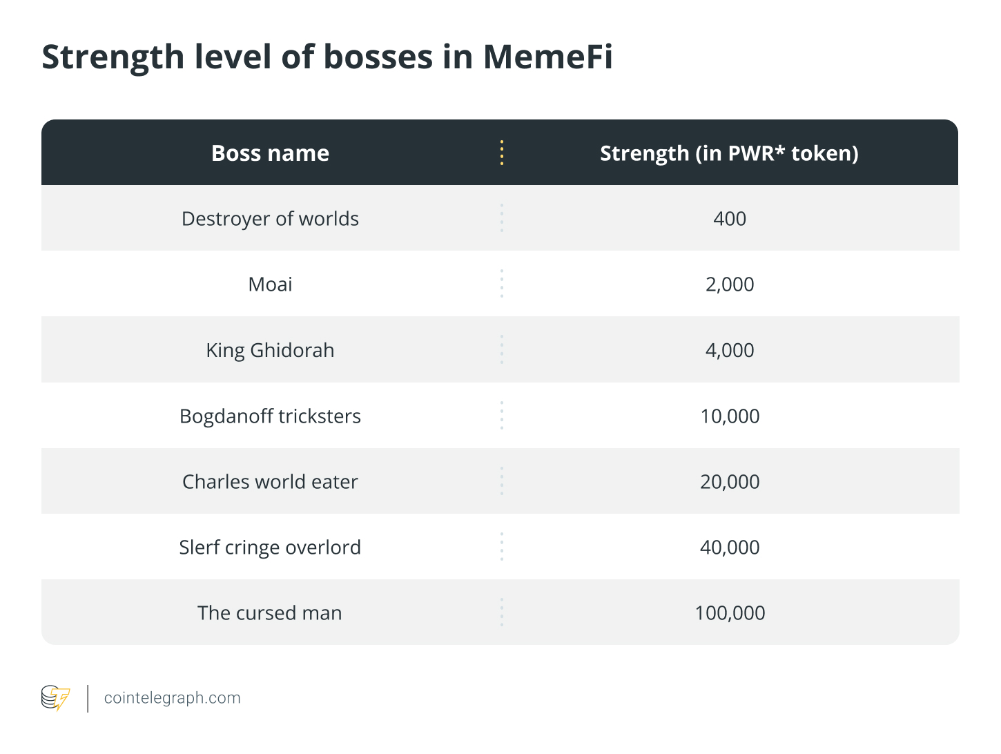The width and height of the screenshot is (1001, 754).
Task: Click "The cursed man" boss cell
Action: (x=270, y=613)
